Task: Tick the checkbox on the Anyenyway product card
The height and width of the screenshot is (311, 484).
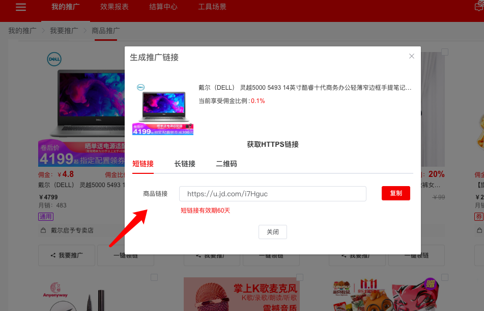Action: coord(154,277)
